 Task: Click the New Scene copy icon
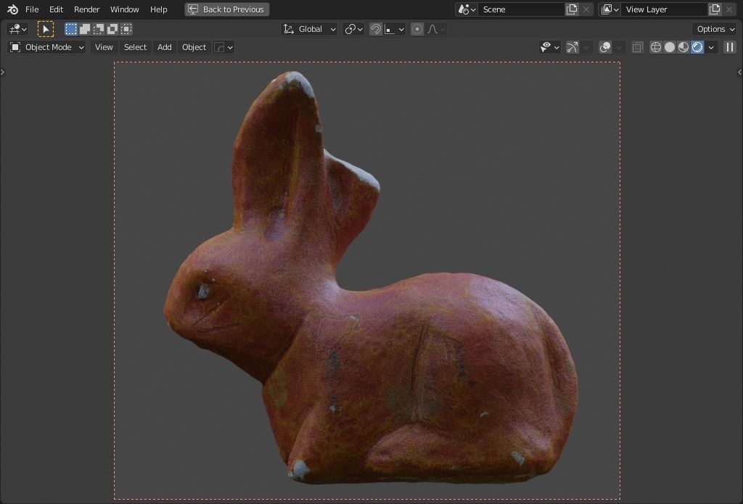[x=572, y=9]
